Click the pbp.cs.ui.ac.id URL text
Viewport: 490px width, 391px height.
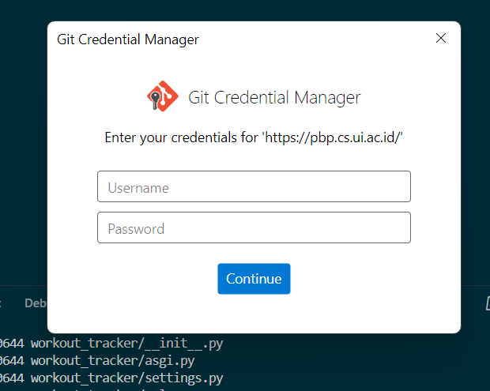click(334, 137)
